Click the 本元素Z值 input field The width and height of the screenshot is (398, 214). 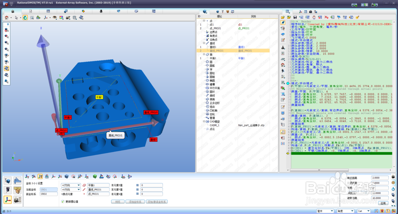tap(151, 185)
